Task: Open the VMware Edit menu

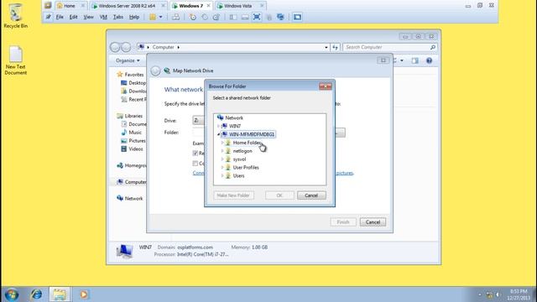Action: 73,17
